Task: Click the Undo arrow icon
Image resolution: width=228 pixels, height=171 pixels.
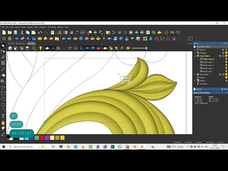Action: coord(40,32)
